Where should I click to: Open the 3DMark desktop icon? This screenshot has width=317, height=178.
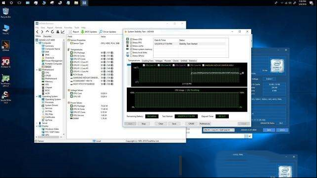tap(5, 46)
